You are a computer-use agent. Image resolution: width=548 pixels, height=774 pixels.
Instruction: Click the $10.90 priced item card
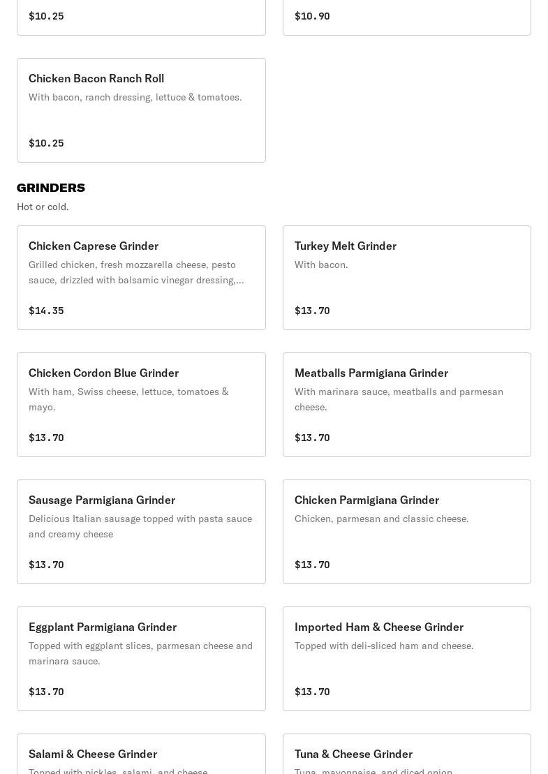[x=406, y=17]
